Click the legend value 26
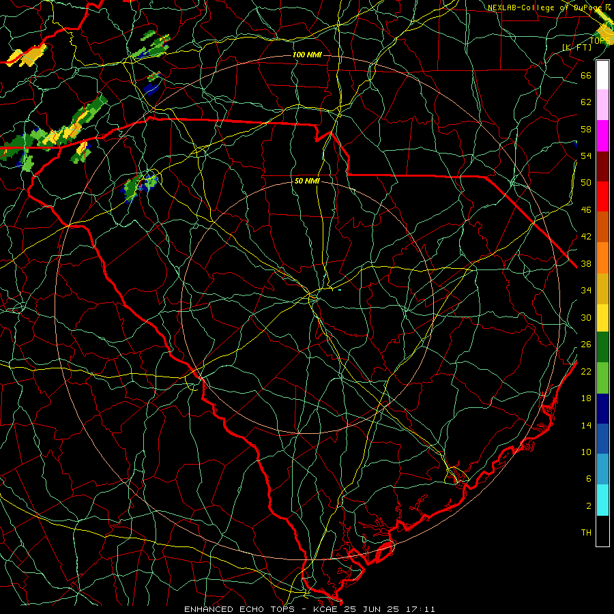The width and height of the screenshot is (614, 614). pyautogui.click(x=586, y=345)
